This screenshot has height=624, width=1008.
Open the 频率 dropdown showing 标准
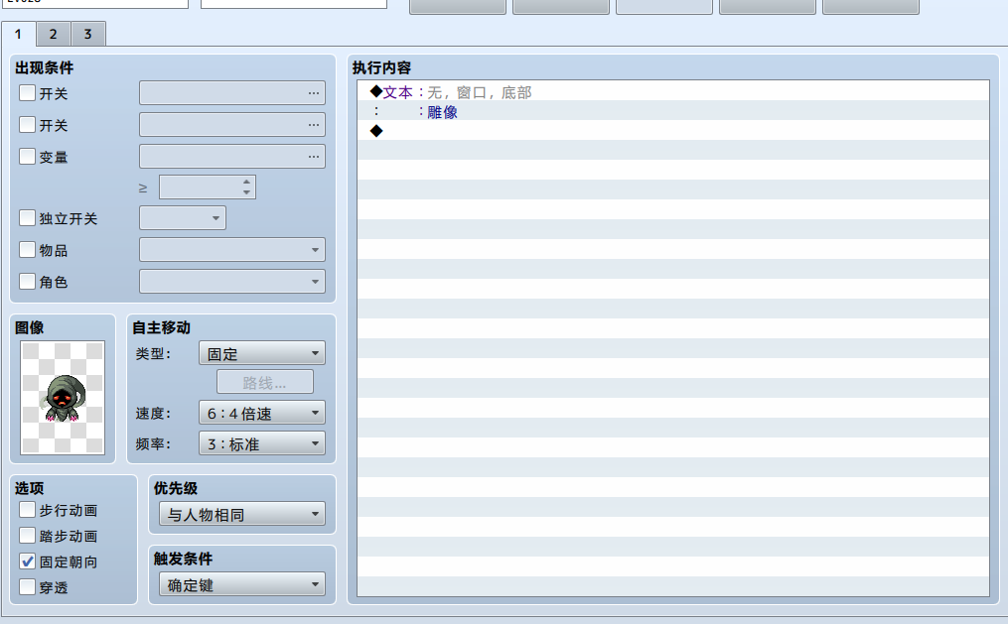tap(261, 443)
